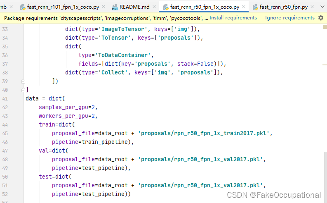Click 'train=dict(' on line 44
Viewport: 327px width, 203px height.
(57, 125)
